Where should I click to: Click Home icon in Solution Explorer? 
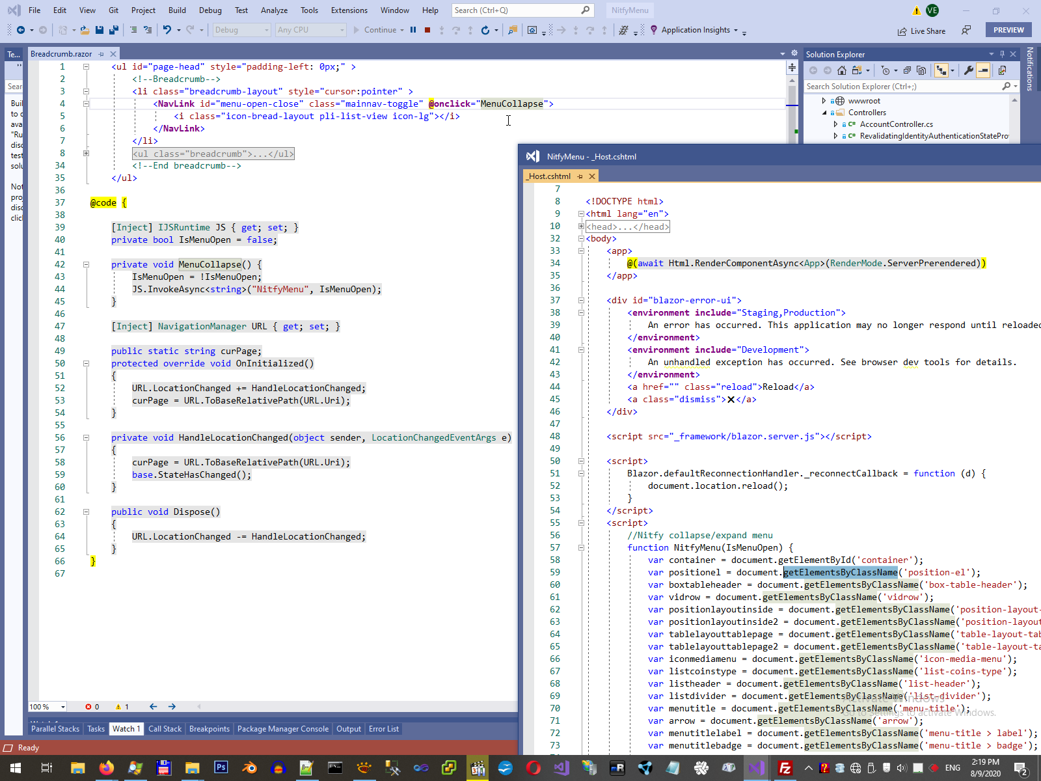(842, 70)
